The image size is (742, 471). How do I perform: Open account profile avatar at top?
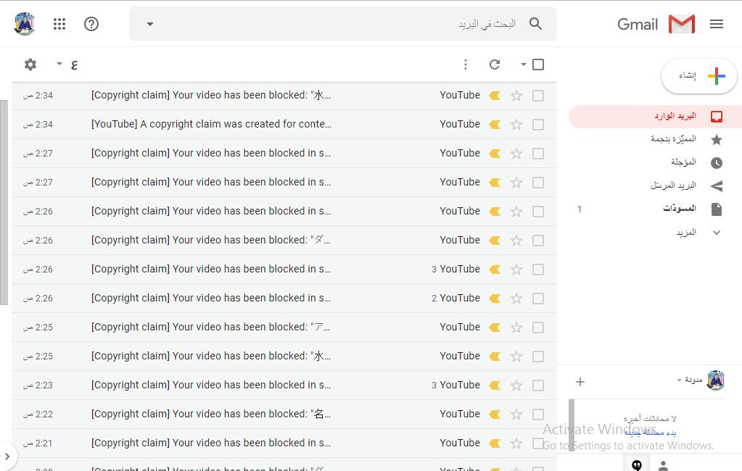[x=24, y=24]
